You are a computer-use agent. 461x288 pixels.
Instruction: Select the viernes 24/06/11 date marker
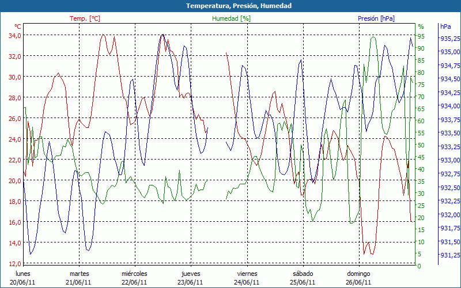247,278
